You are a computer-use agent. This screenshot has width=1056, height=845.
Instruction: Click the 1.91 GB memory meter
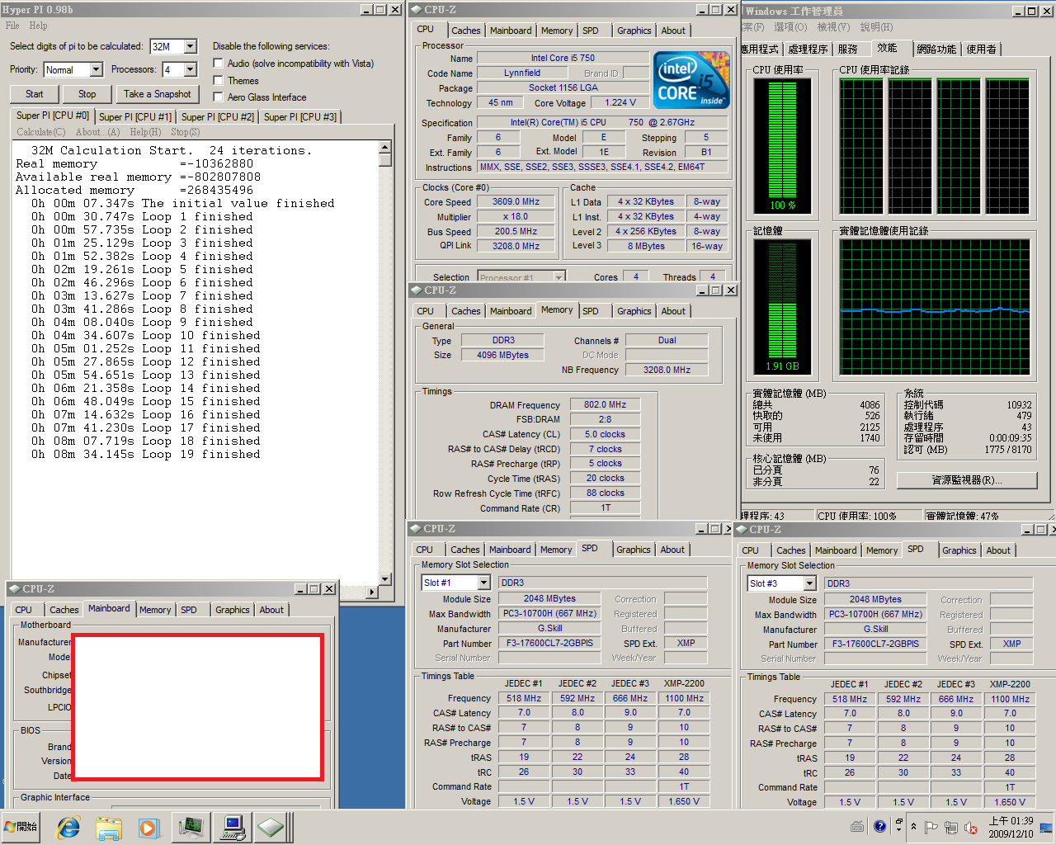(782, 307)
